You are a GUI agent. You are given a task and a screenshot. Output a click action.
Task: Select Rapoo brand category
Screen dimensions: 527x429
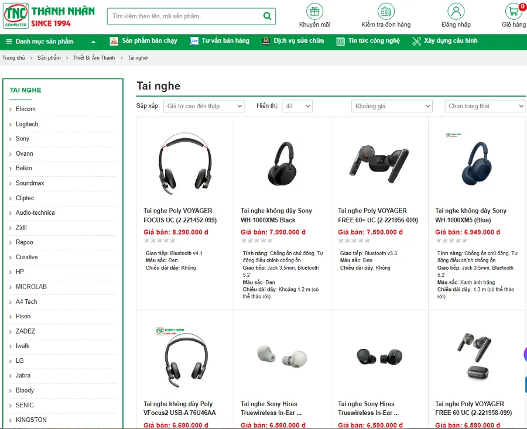24,242
